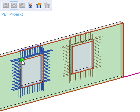Click the green handle point on left opening
This screenshot has height=112, width=140.
(x=22, y=60)
